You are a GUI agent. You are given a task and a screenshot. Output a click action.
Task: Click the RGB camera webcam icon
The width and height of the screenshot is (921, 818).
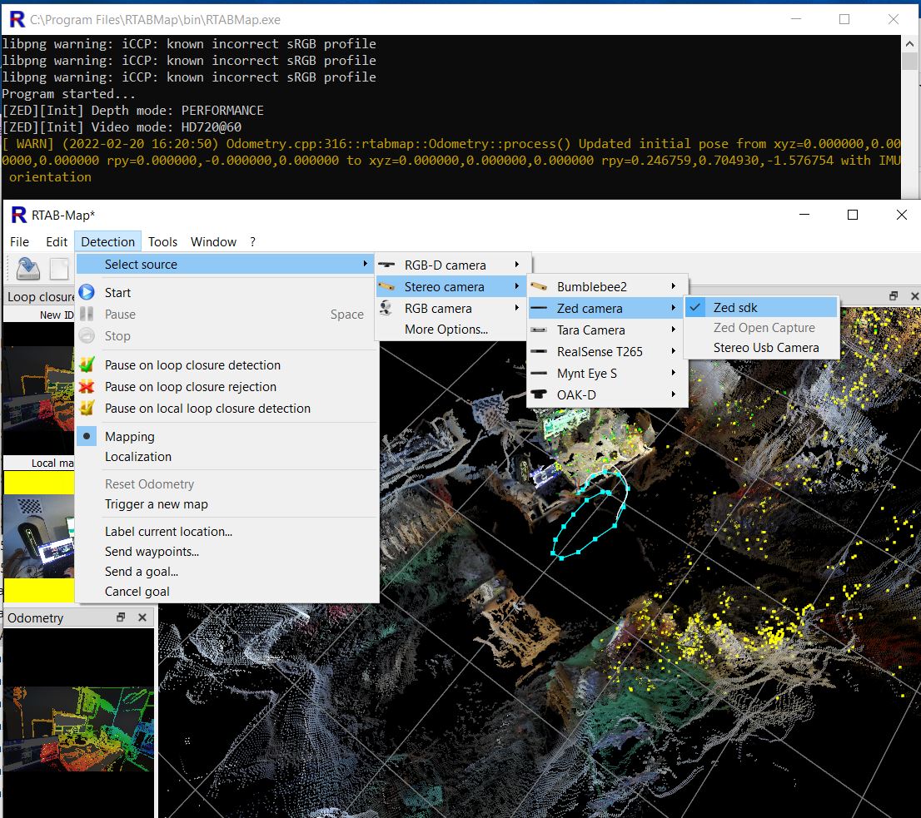click(386, 309)
